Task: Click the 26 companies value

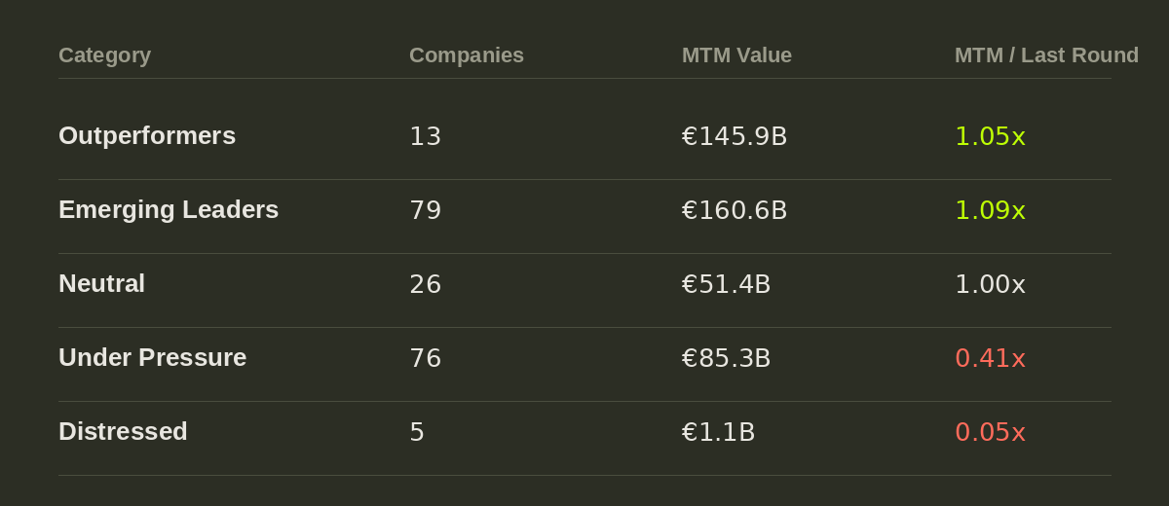Action: click(425, 284)
